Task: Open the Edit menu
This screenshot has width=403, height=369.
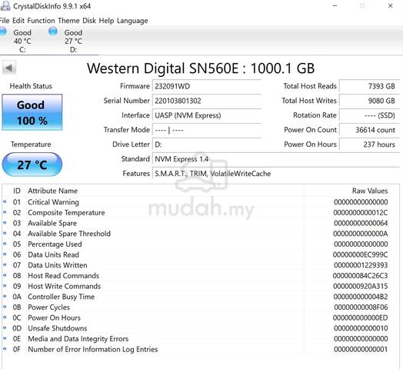Action: click(x=18, y=21)
